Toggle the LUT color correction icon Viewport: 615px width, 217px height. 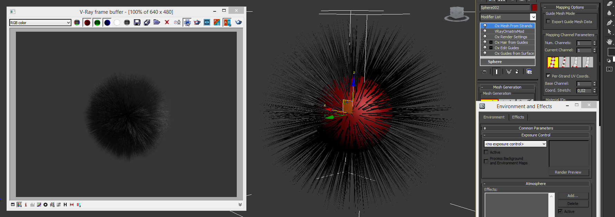(59, 205)
